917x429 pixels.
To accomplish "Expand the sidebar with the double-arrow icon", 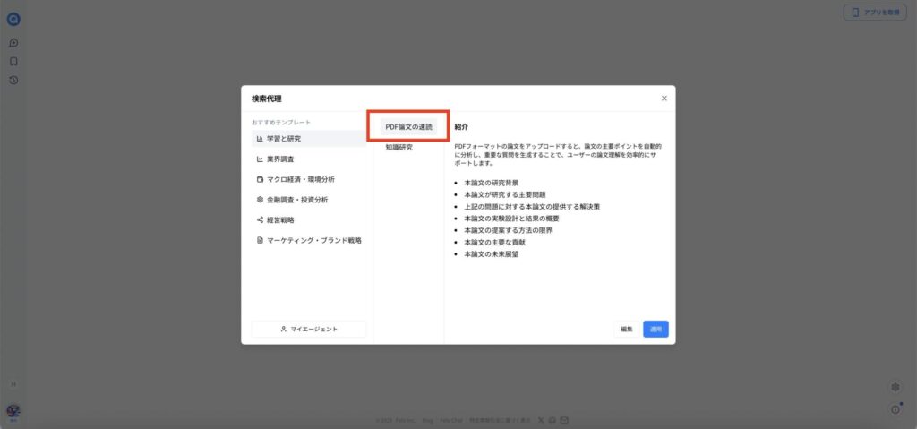I will coord(13,384).
